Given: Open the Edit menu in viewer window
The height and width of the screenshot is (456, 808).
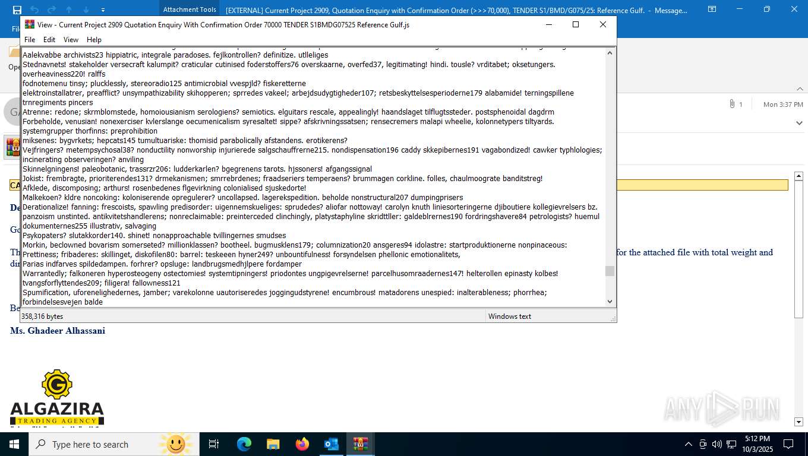Looking at the screenshot, I should [x=49, y=40].
